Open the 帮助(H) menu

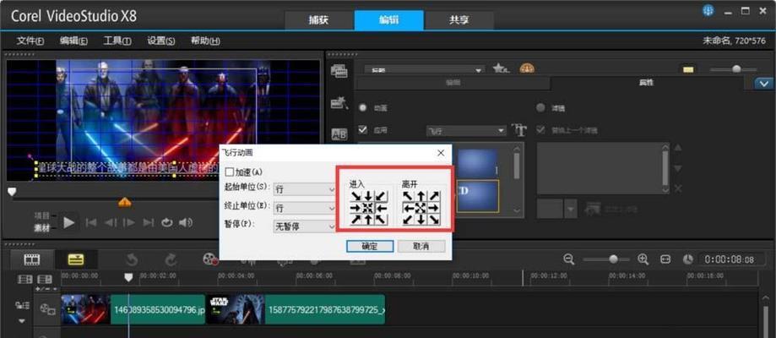pos(205,41)
